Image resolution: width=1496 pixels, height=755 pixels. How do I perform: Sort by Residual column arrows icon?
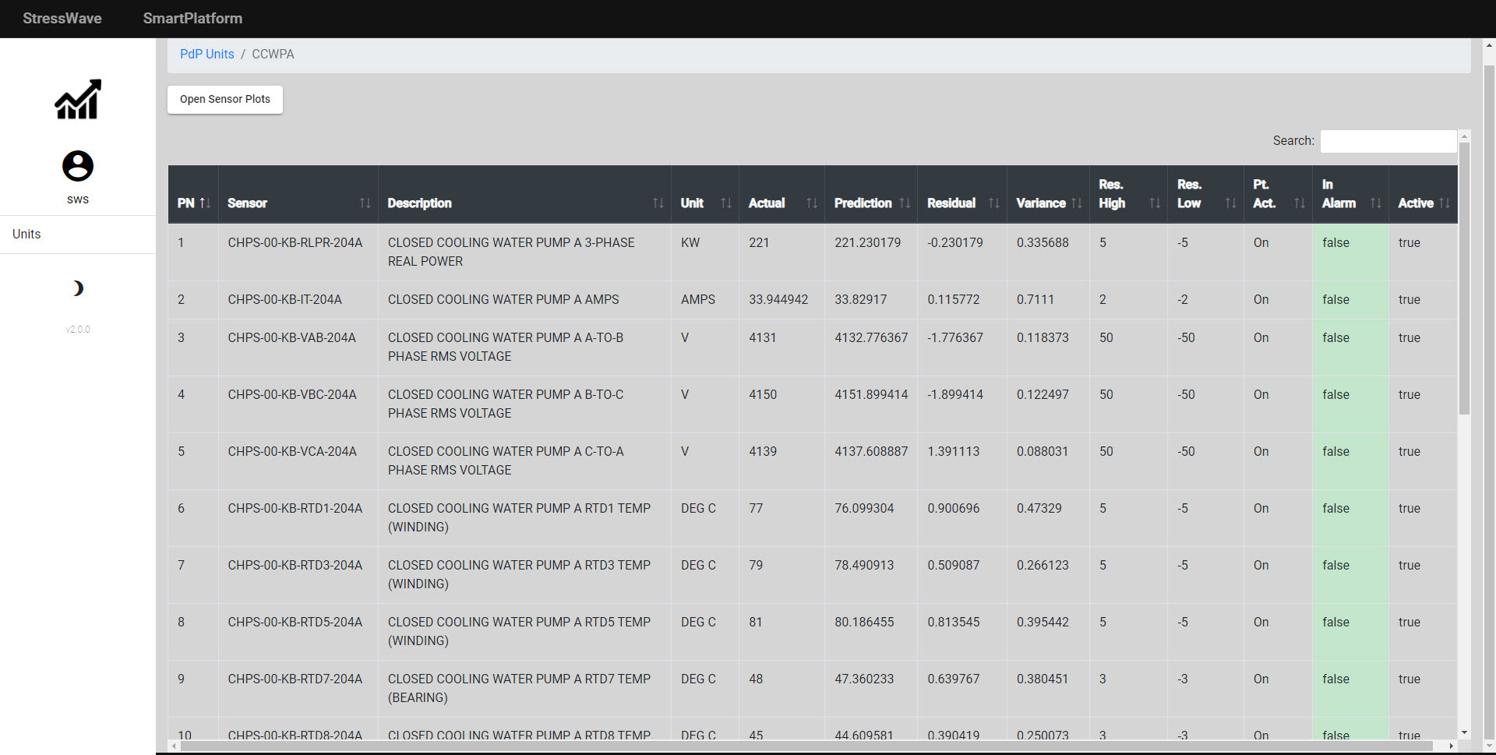click(x=993, y=203)
